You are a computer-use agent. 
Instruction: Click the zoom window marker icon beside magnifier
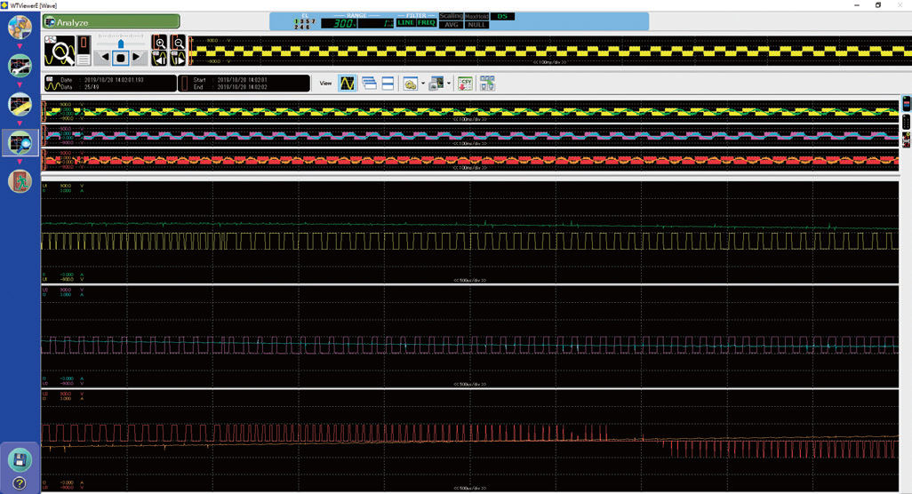click(84, 52)
